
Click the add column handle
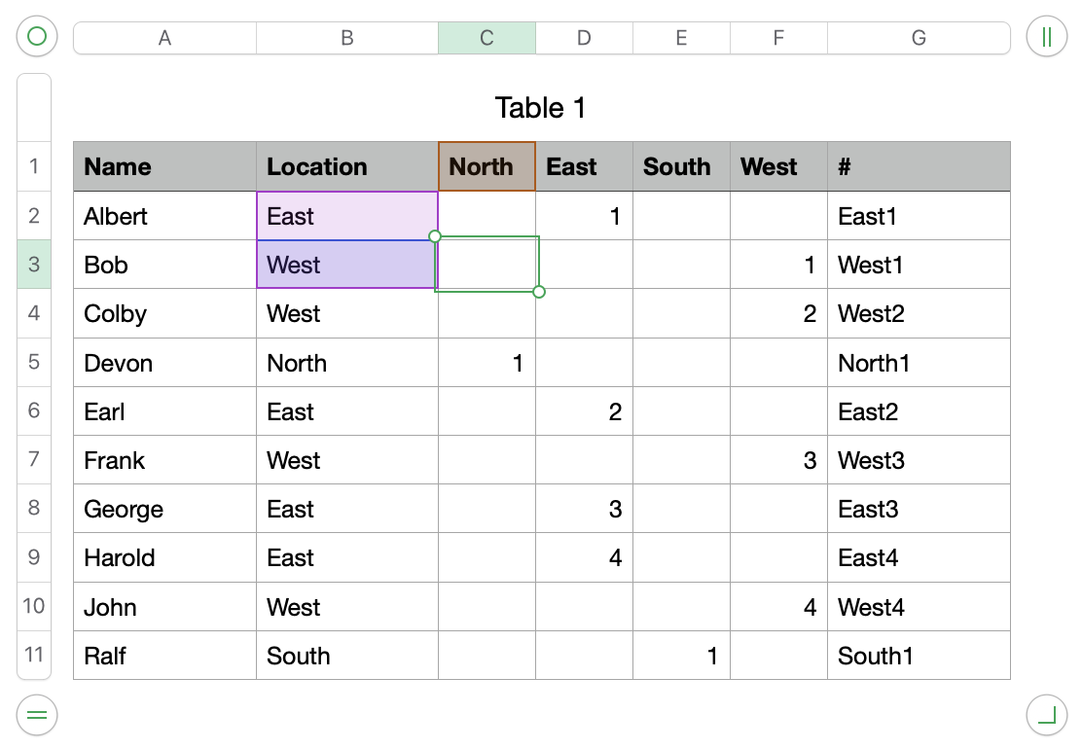click(x=1046, y=37)
